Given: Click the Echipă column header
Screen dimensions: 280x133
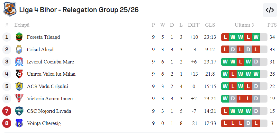Looking at the screenshot, I should [x=22, y=25].
